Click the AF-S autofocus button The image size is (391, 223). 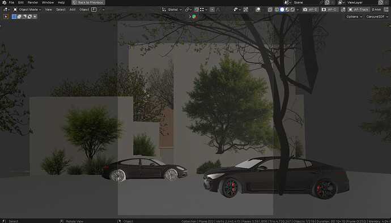(311, 10)
